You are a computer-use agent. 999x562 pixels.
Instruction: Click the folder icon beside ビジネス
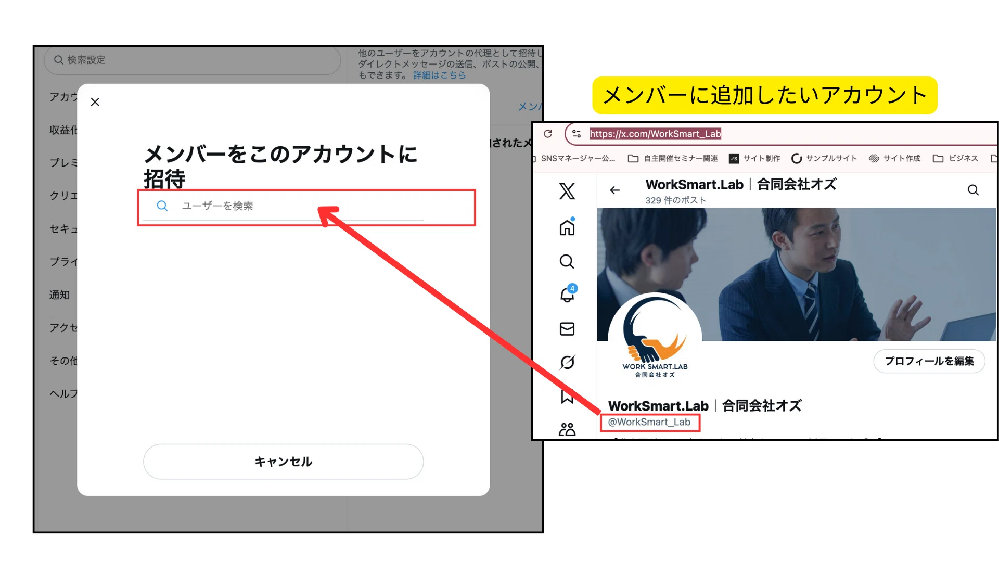click(x=938, y=158)
